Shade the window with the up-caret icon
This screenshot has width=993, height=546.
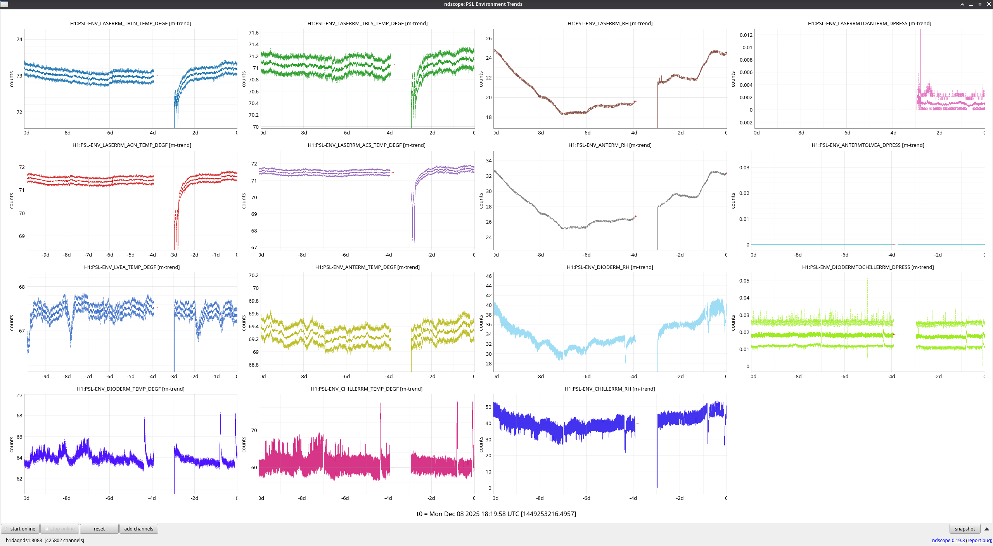pyautogui.click(x=962, y=4)
